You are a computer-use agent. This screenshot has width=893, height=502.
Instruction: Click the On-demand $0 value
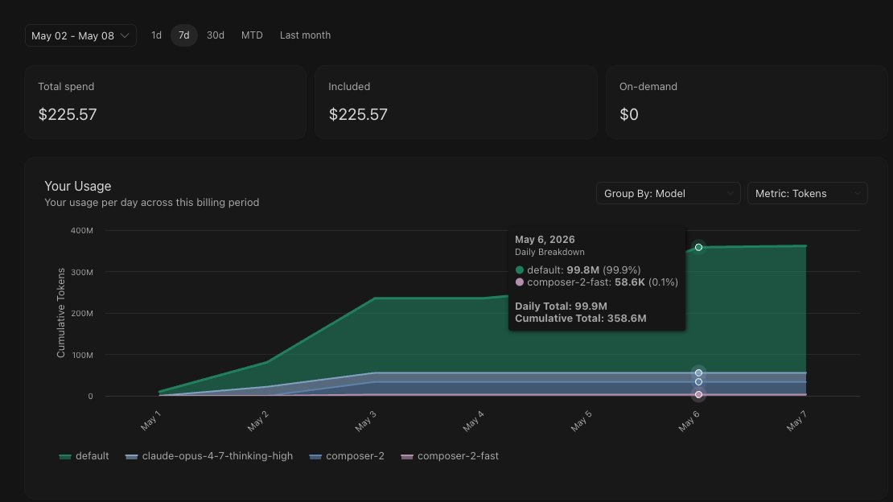click(629, 114)
